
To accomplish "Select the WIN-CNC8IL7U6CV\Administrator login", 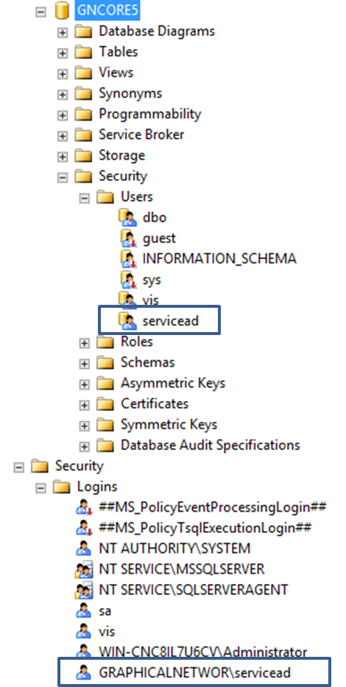I will point(203,652).
